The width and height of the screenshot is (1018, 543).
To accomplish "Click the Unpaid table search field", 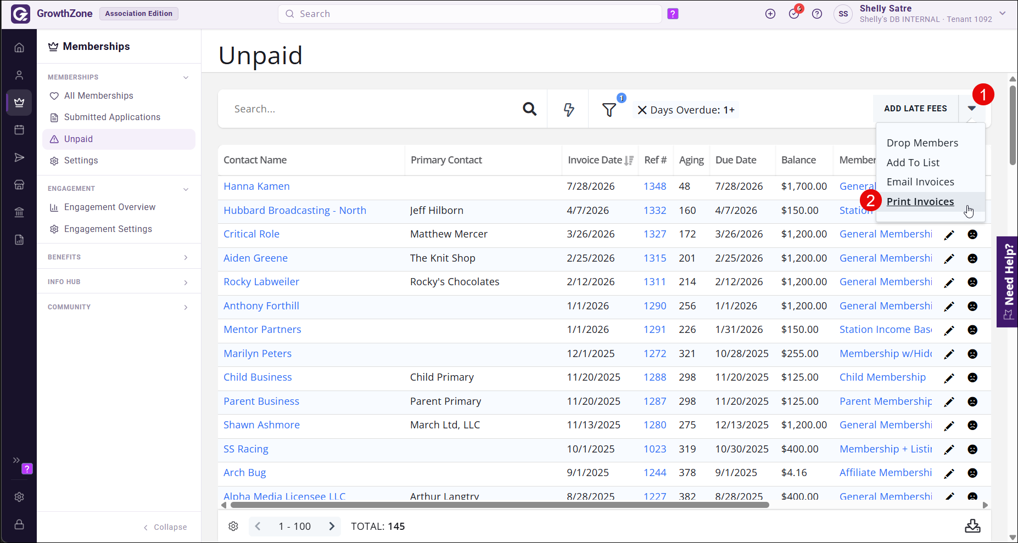I will tap(373, 109).
